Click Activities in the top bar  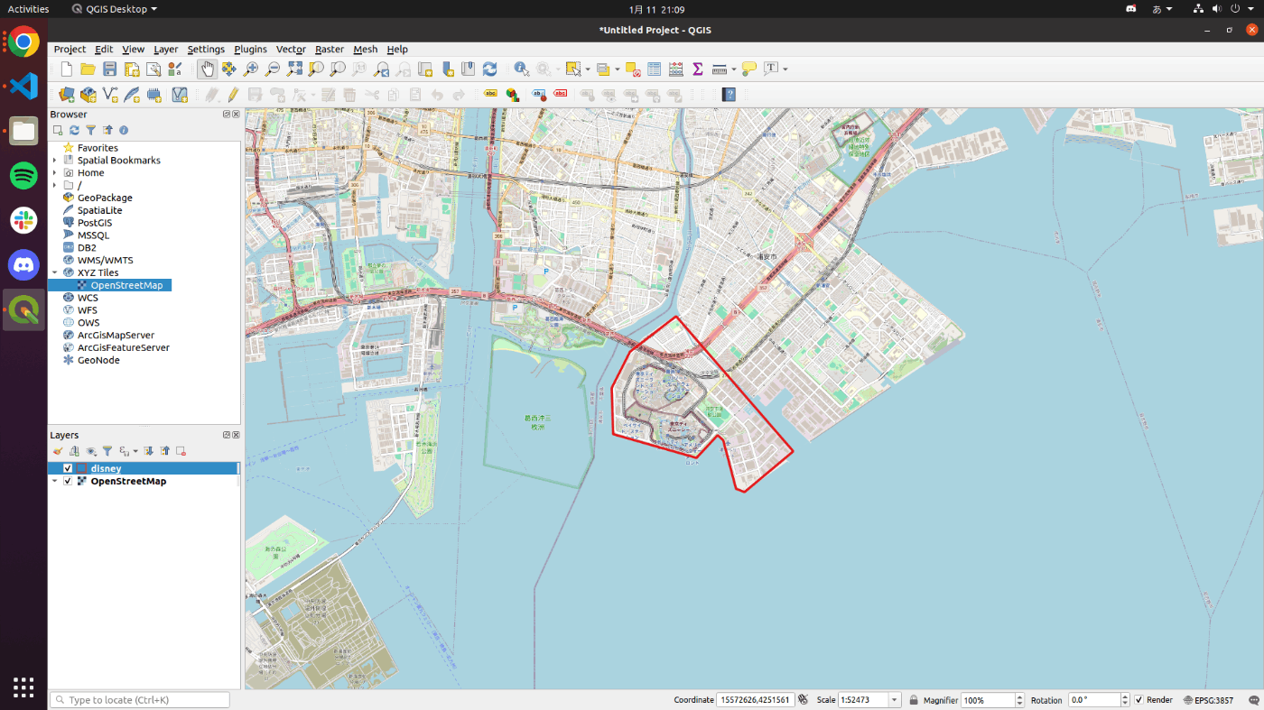click(28, 9)
